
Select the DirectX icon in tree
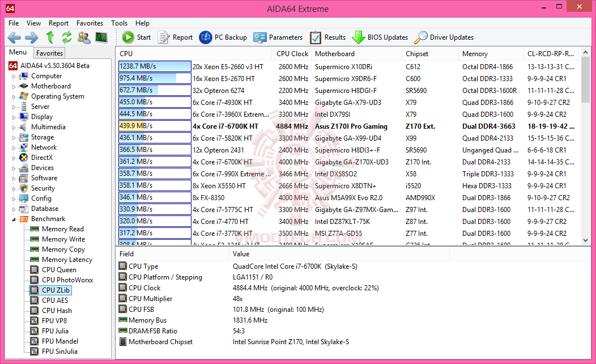[24, 158]
